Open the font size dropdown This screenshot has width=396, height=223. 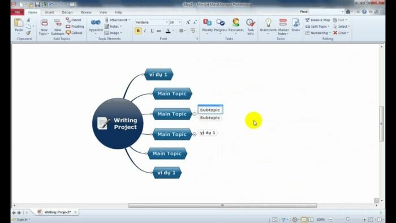[x=175, y=22]
